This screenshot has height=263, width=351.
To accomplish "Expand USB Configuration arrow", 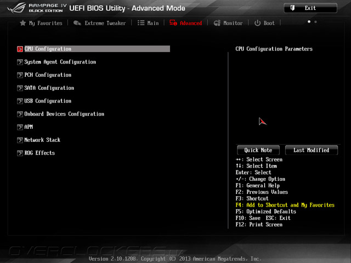I will [20, 101].
